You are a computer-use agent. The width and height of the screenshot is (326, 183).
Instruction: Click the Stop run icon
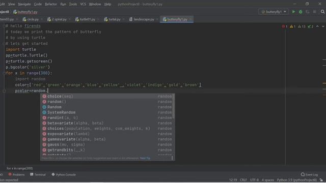(x=314, y=12)
